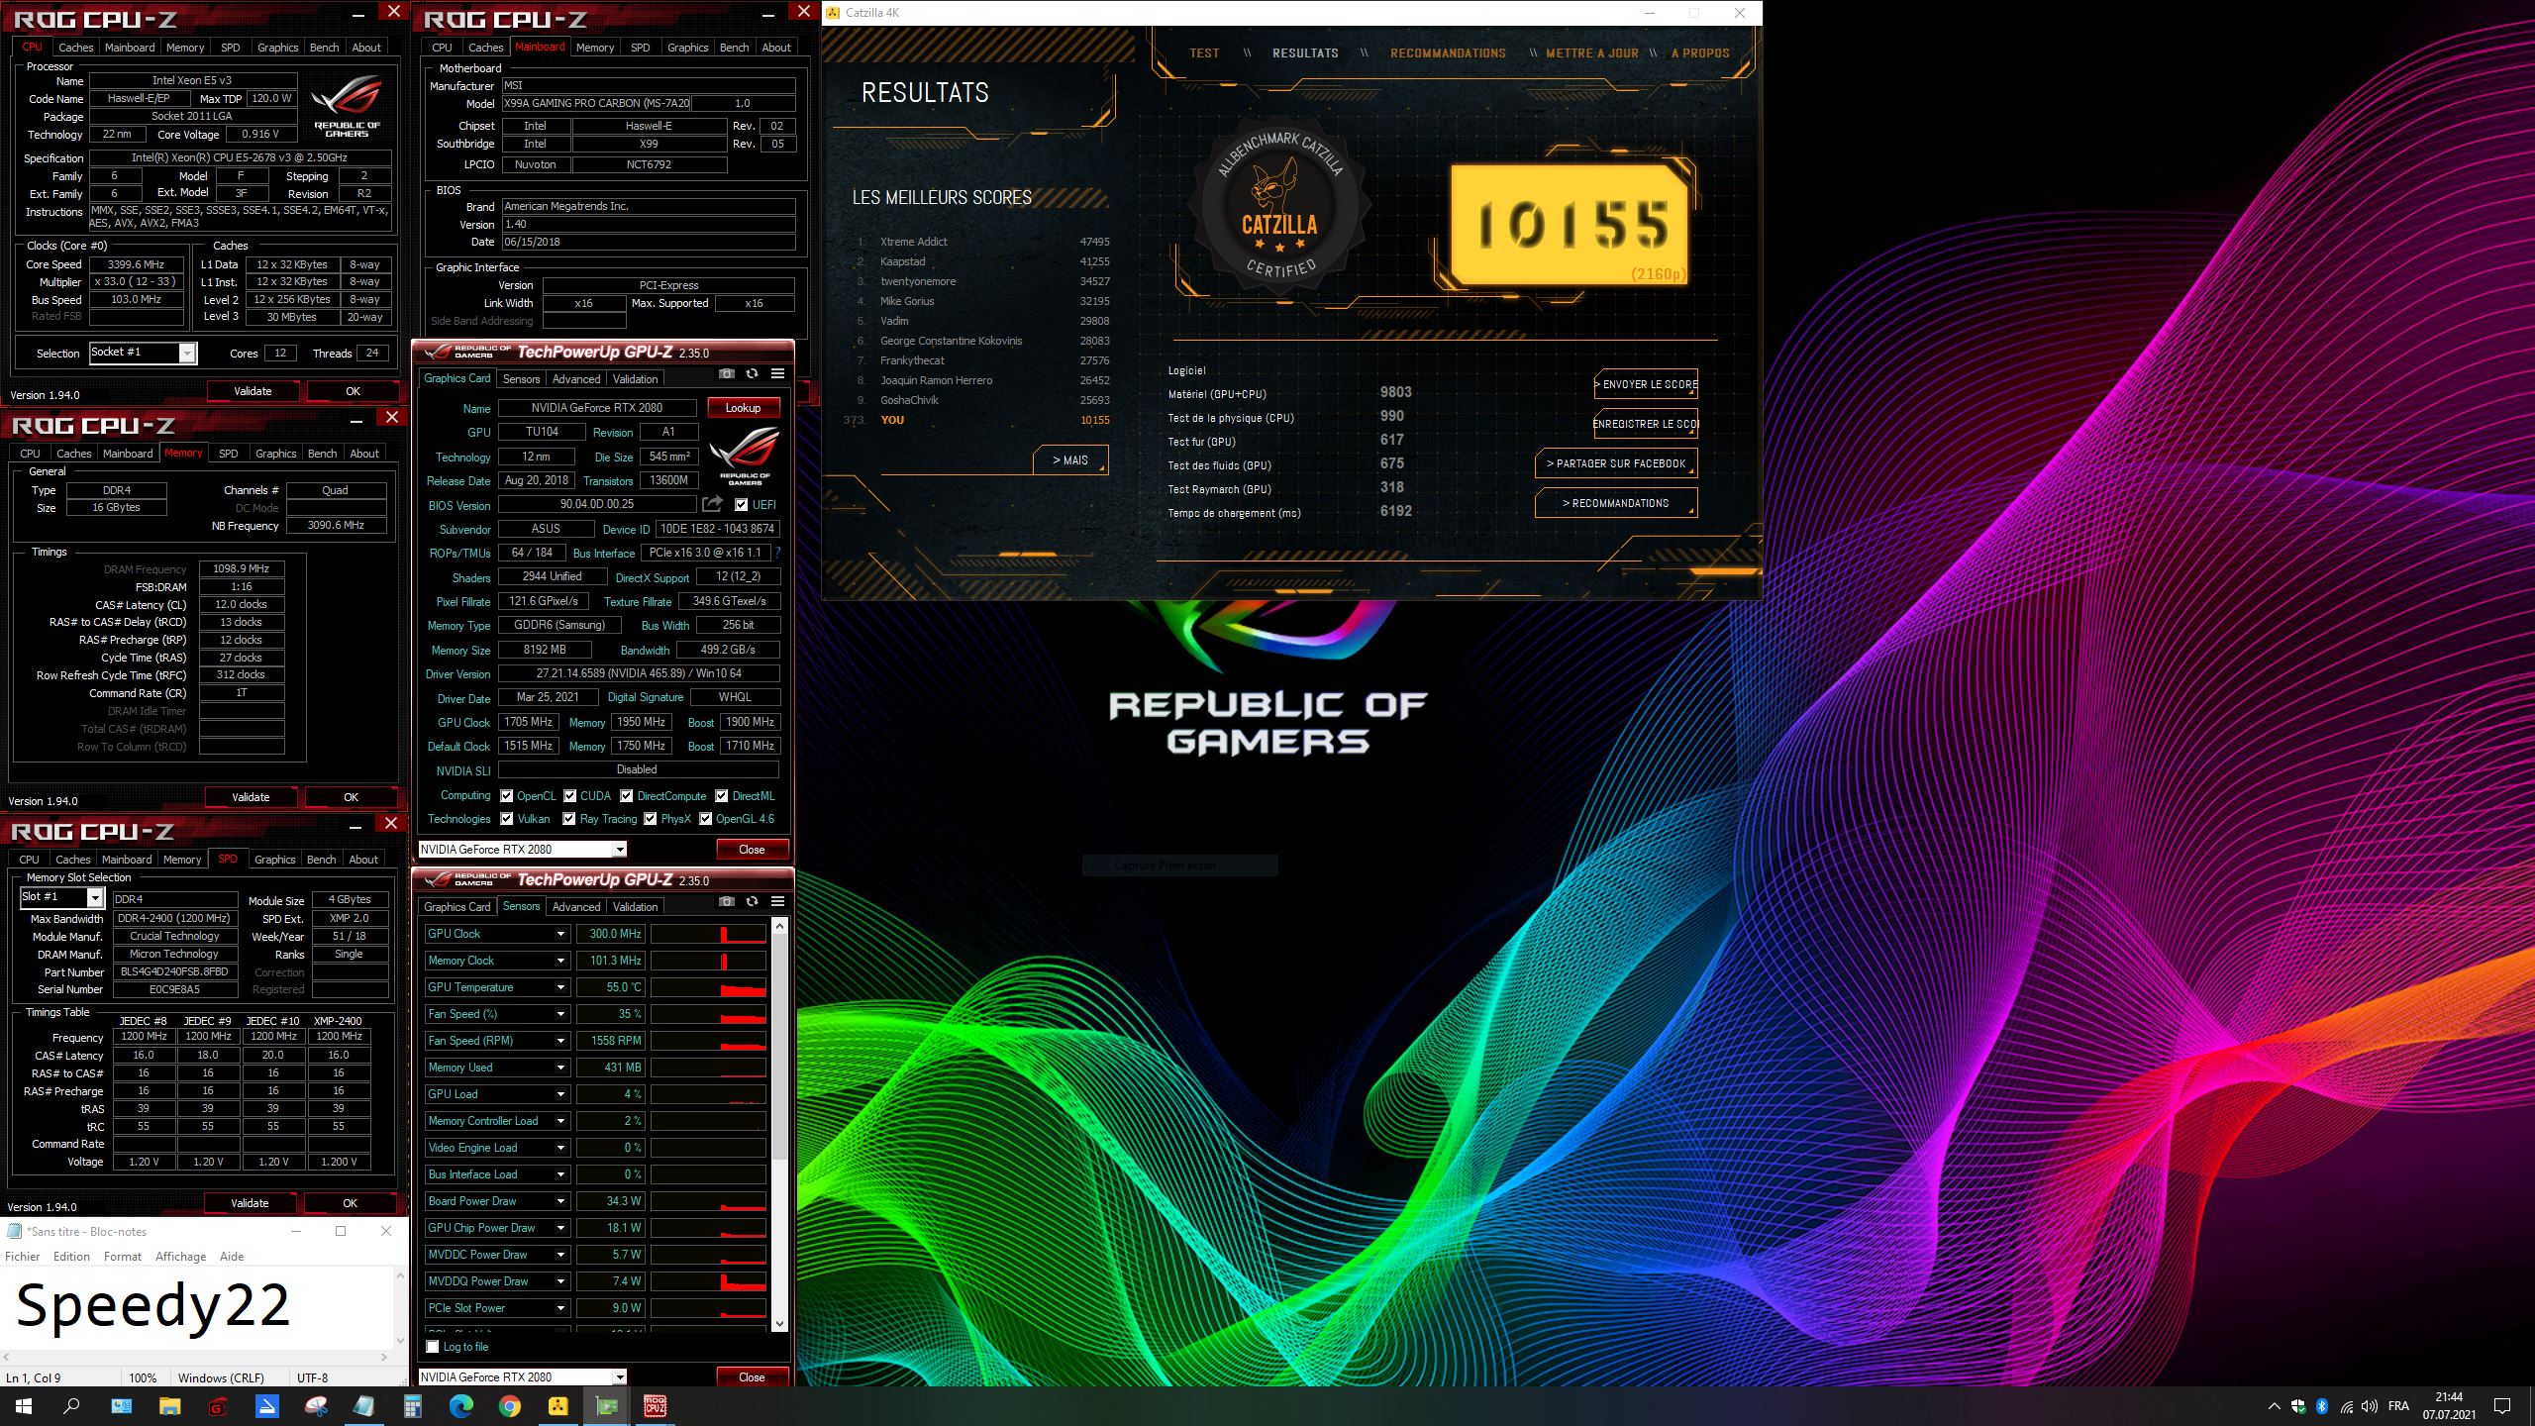The image size is (2535, 1426).
Task: Click the GPU-Z sensors list vertical scrollbar thumb
Action: pyautogui.click(x=779, y=1045)
